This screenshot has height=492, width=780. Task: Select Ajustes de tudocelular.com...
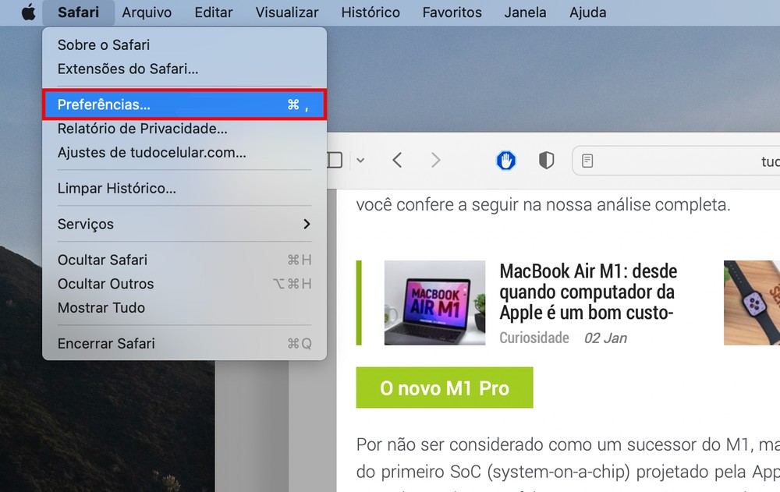pyautogui.click(x=185, y=152)
